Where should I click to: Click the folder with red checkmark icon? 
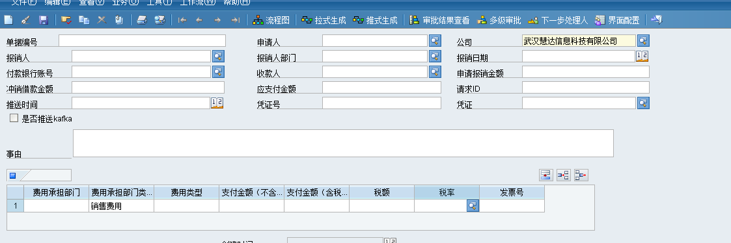coord(66,20)
